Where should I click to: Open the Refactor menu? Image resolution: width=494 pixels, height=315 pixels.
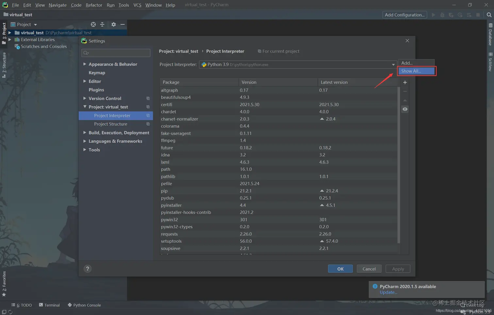tap(94, 5)
